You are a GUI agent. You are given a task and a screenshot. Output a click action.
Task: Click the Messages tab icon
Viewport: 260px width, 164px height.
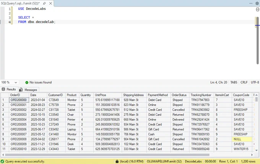coord(21,90)
